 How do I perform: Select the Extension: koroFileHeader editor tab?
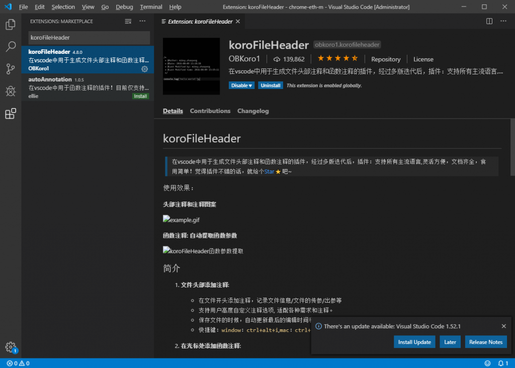(200, 21)
